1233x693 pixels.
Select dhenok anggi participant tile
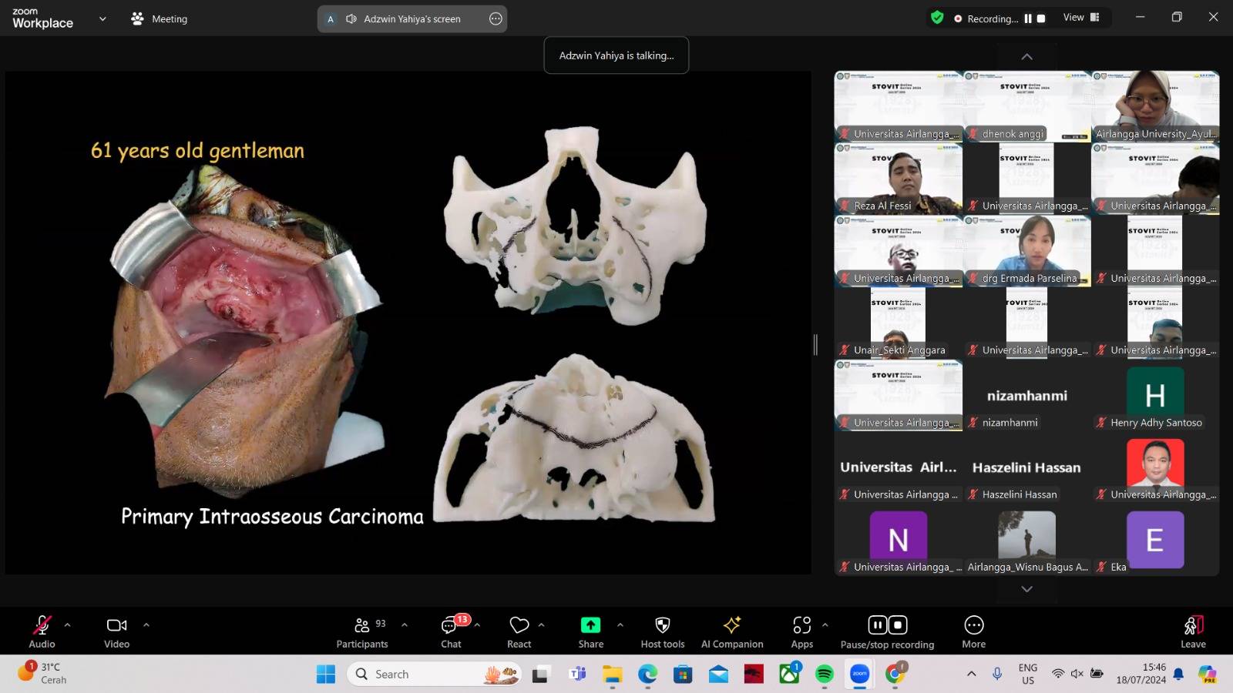coord(1027,106)
